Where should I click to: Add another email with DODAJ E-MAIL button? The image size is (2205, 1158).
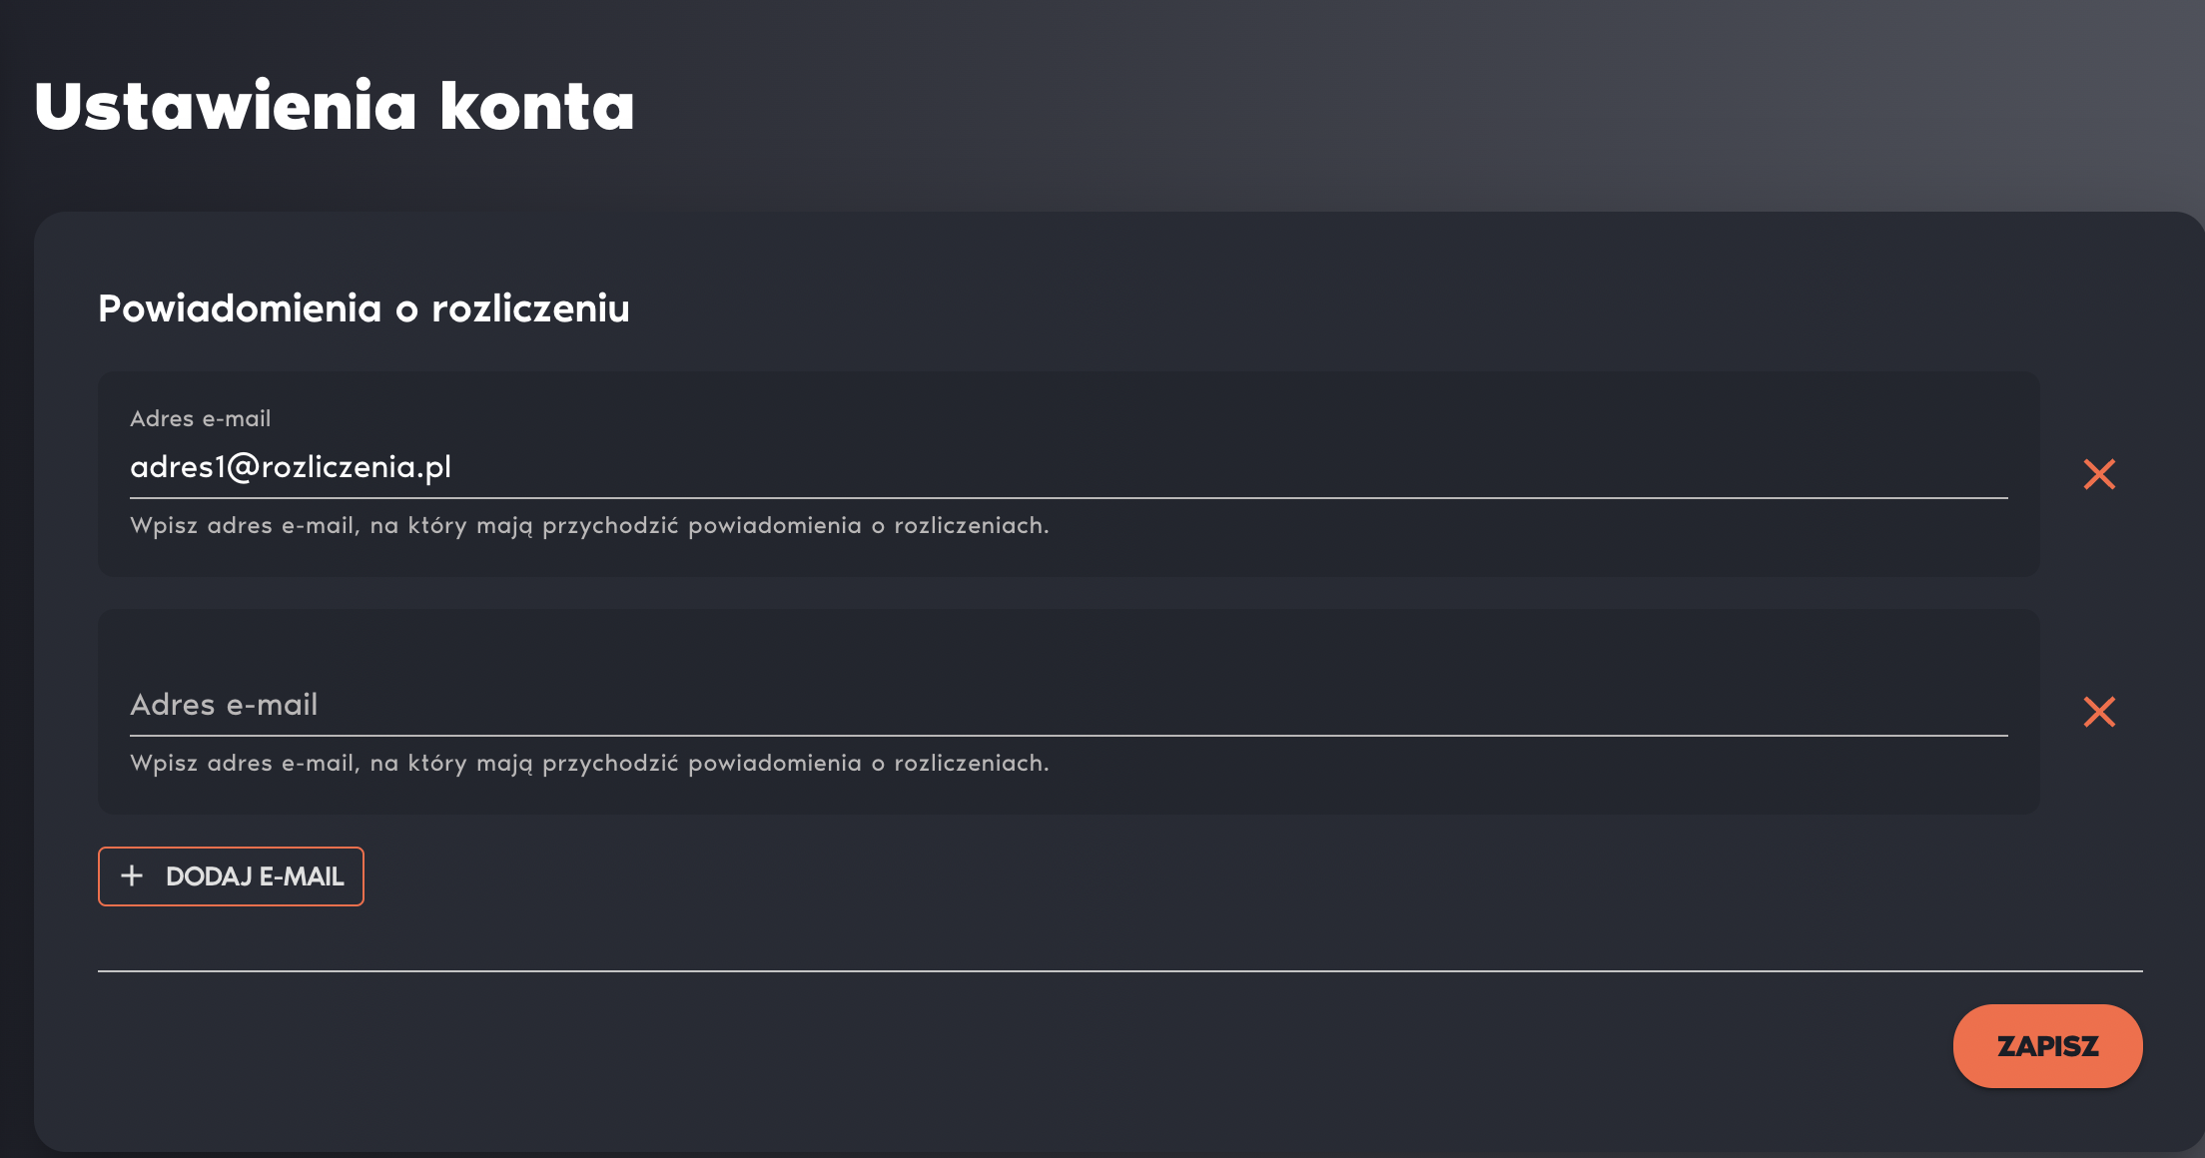[x=231, y=876]
